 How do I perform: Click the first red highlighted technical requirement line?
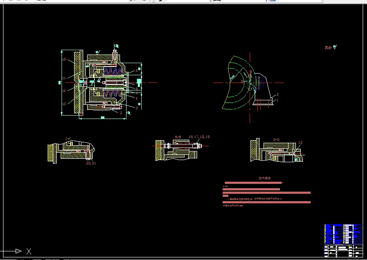253,183
